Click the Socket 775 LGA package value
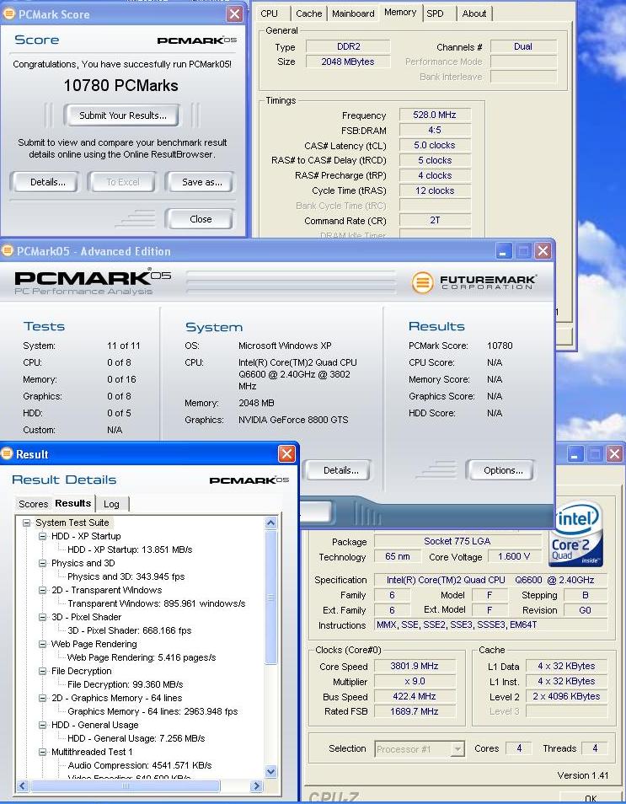The width and height of the screenshot is (626, 804). click(x=457, y=541)
